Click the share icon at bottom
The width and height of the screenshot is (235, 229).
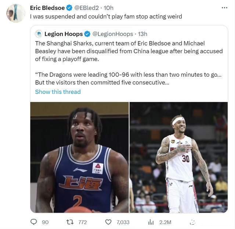[192, 222]
